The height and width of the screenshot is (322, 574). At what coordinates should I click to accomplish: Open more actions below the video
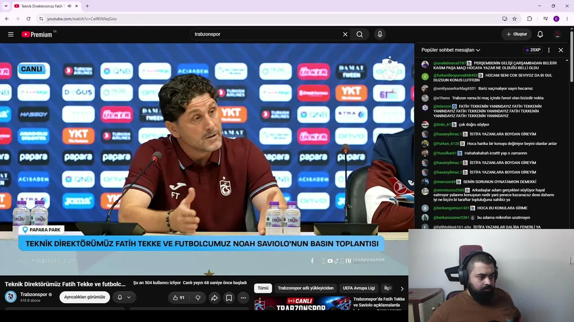click(243, 297)
